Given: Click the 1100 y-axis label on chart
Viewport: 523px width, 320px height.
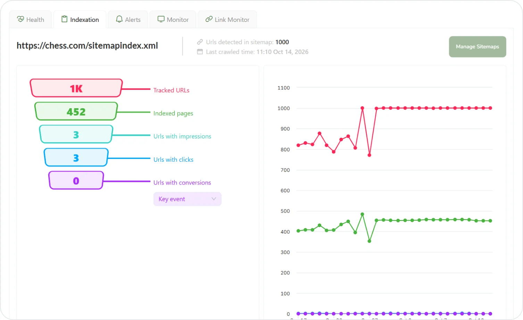Looking at the screenshot, I should coord(283,88).
